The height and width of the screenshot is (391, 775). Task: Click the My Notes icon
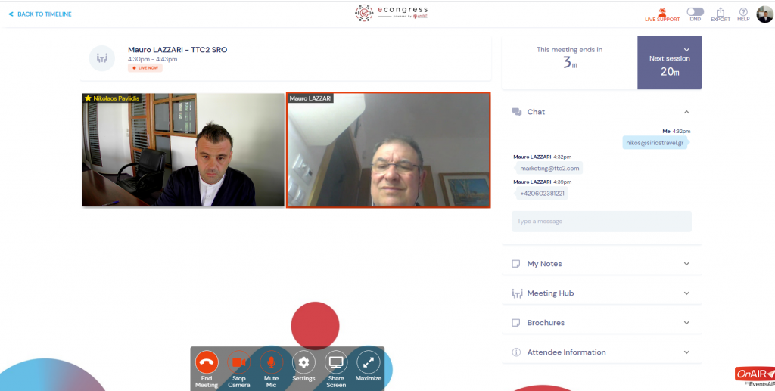tap(516, 264)
